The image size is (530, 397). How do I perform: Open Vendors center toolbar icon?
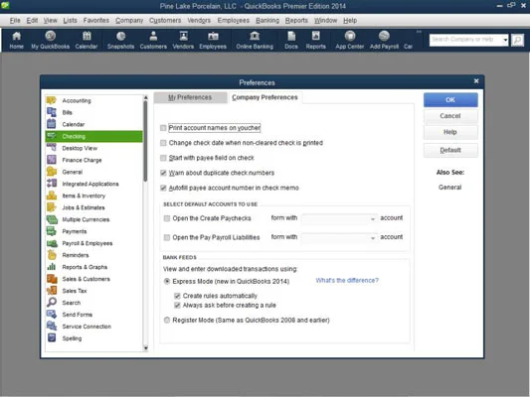183,40
